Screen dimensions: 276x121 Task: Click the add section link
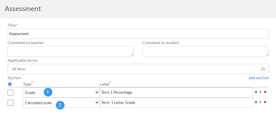[258, 78]
